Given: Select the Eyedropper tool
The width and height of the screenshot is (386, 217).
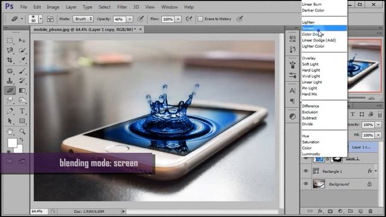Looking at the screenshot, I should tap(22, 60).
